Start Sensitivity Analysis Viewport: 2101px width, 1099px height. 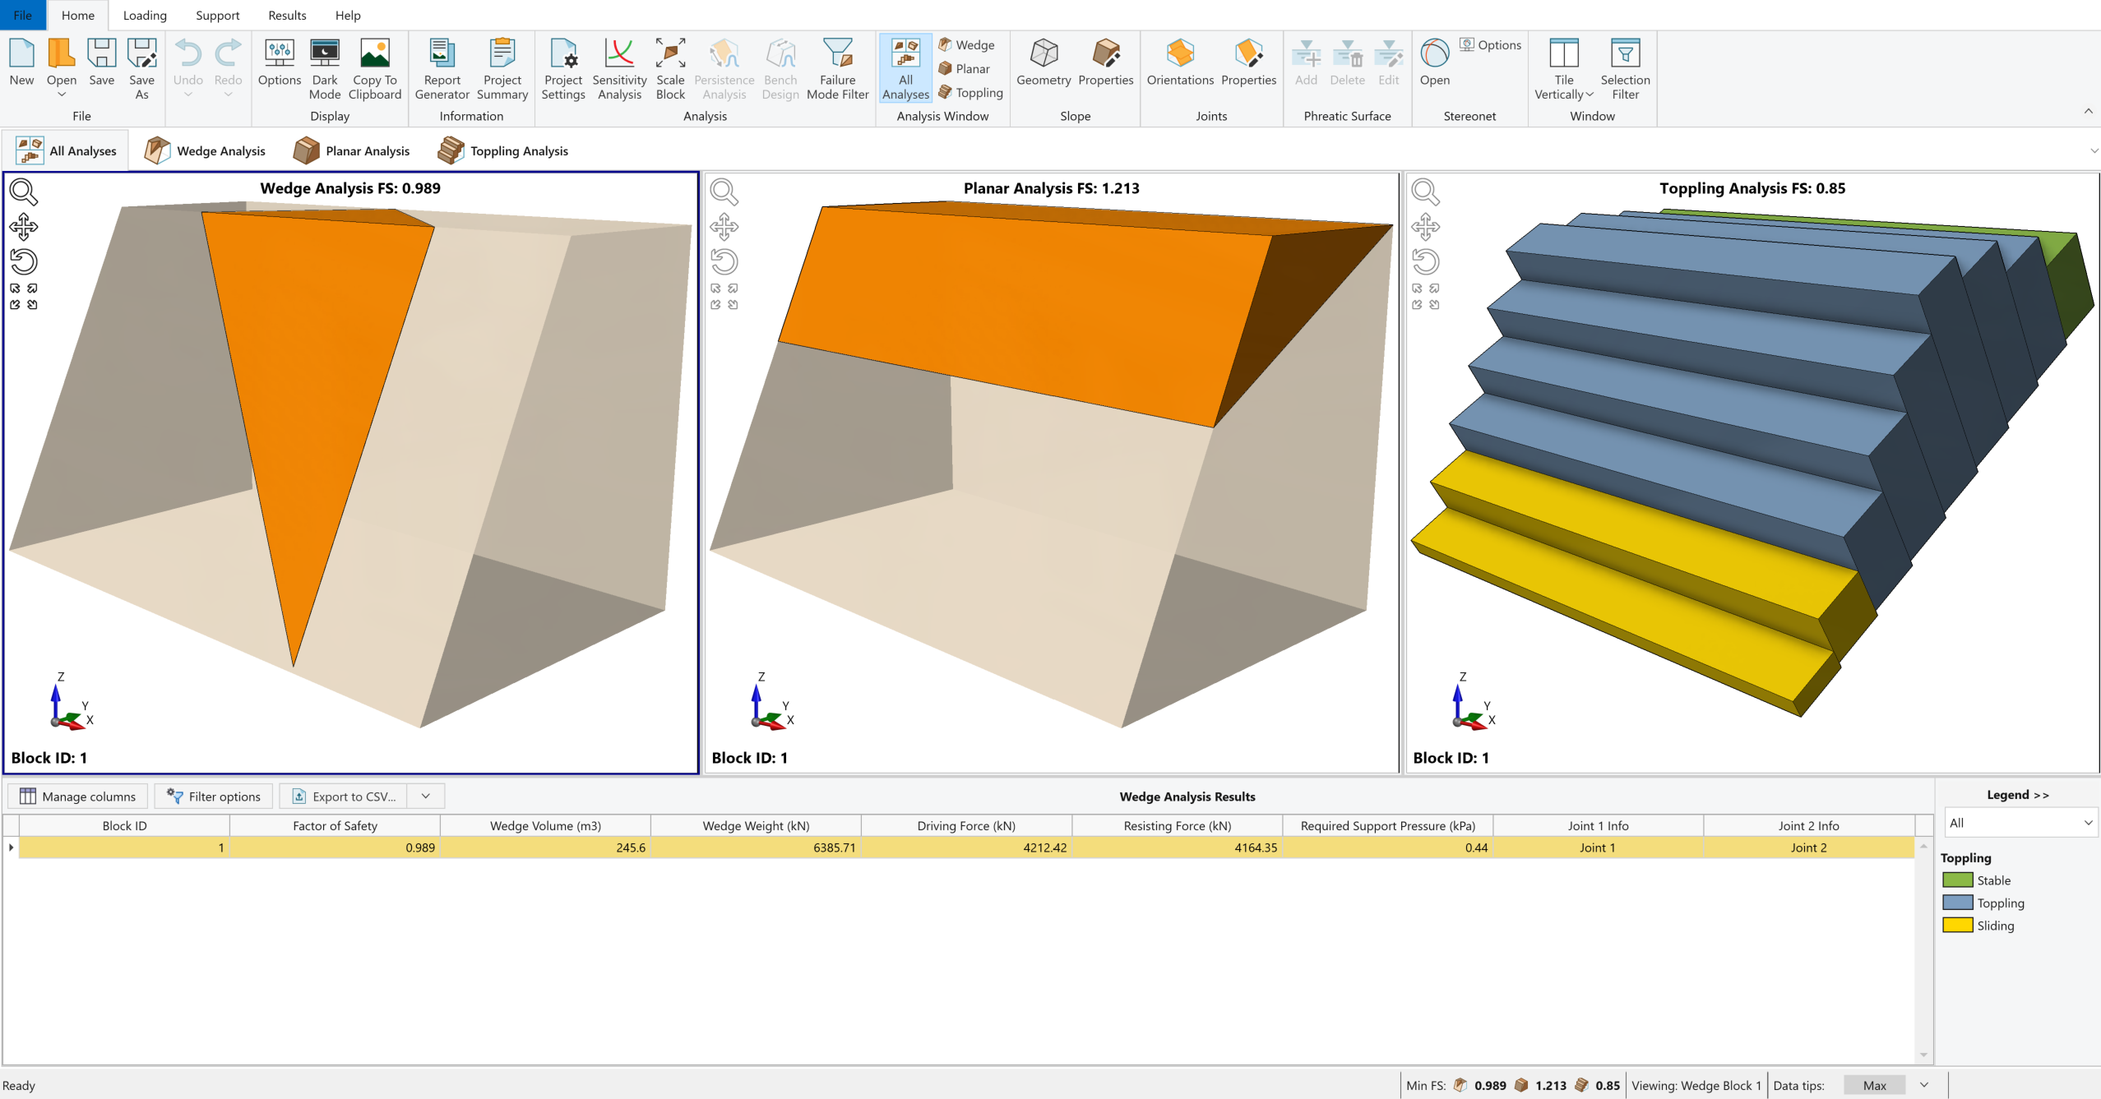click(619, 69)
